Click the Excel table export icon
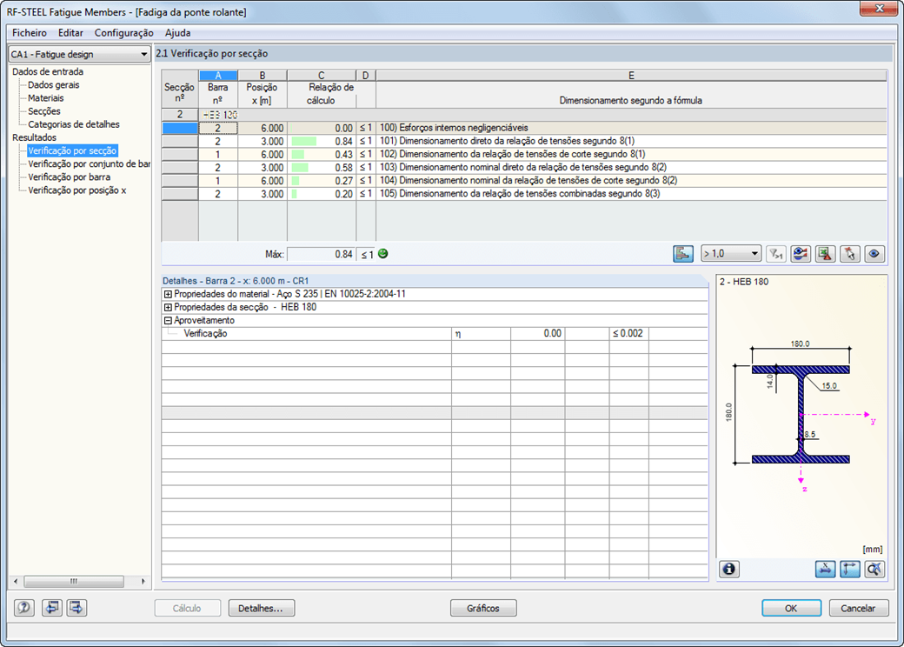This screenshot has width=904, height=647. [x=826, y=254]
